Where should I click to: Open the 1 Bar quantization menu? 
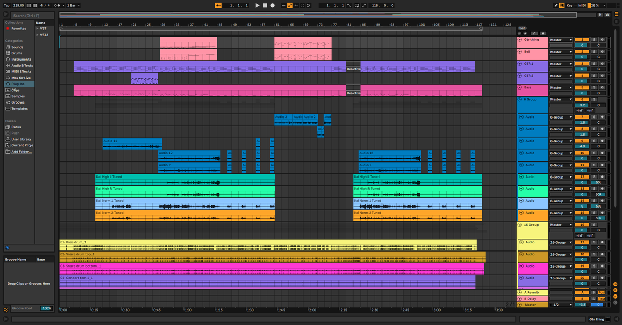73,5
